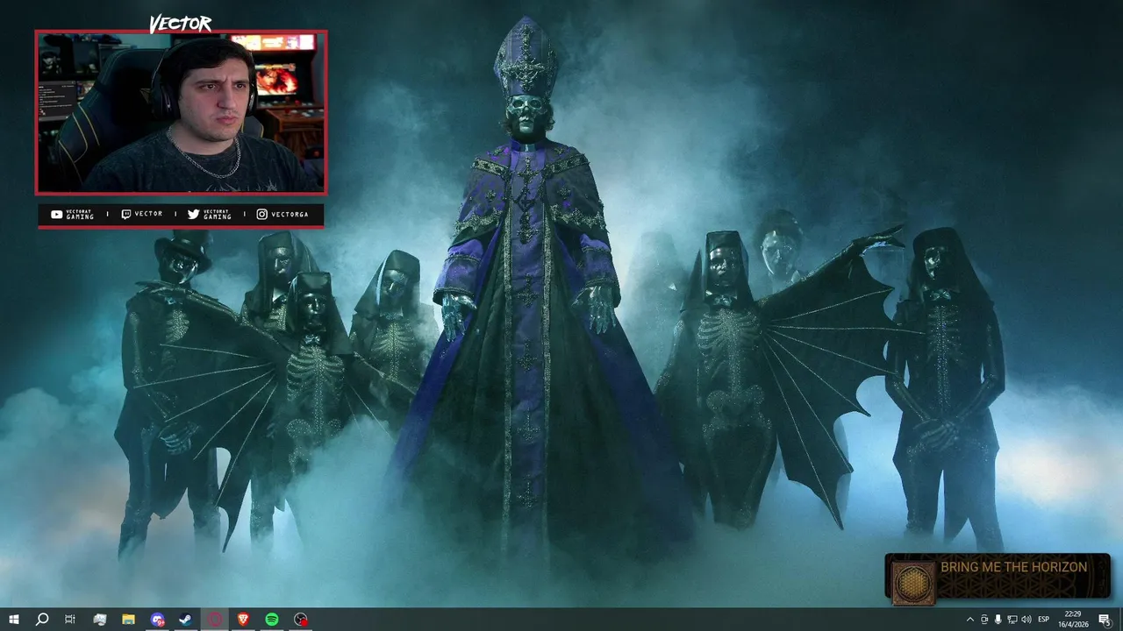Change the ESP input language indicator
This screenshot has width=1123, height=631.
click(1044, 620)
